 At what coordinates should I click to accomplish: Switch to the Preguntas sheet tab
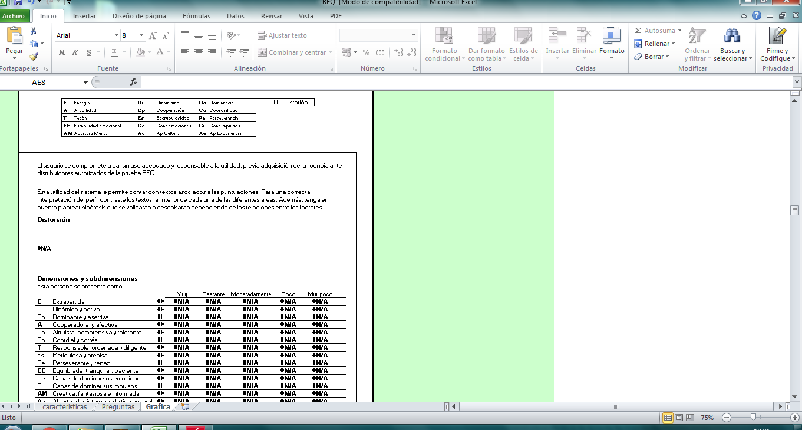click(118, 407)
